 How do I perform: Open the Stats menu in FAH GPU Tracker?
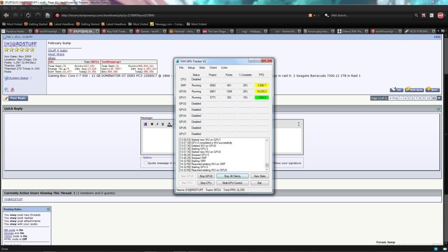202,68
